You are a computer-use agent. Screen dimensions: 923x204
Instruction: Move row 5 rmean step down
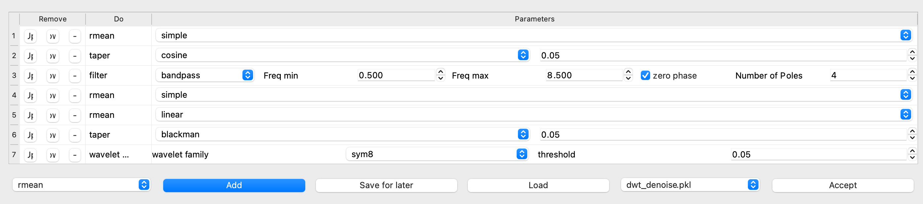coord(53,115)
